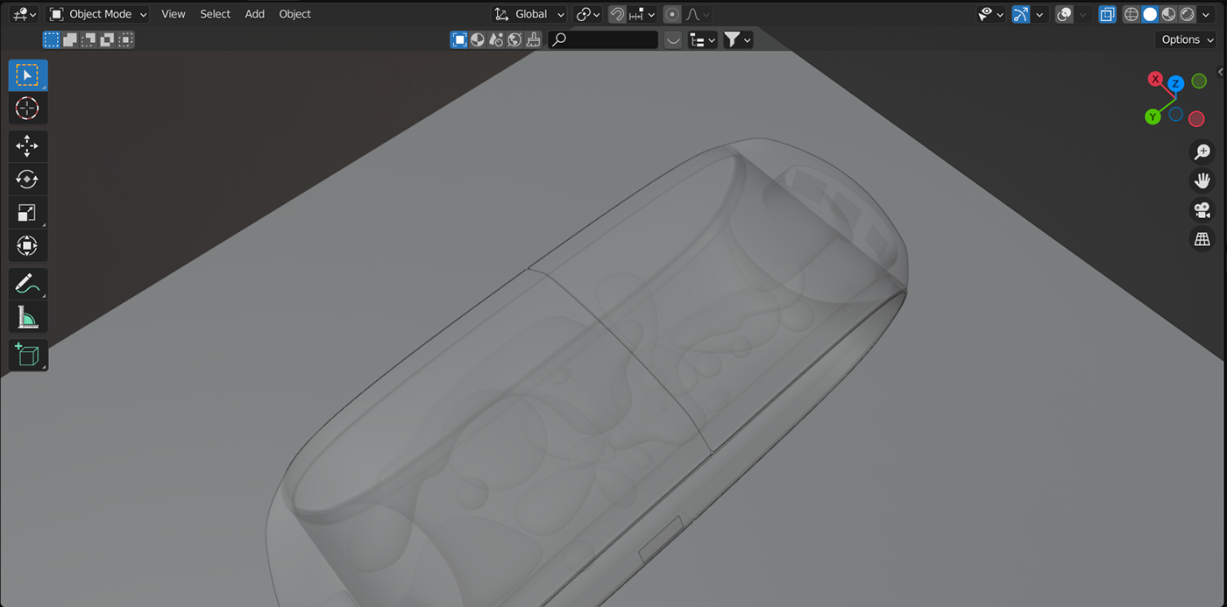Click the Options button
The image size is (1227, 607).
[x=1187, y=39]
